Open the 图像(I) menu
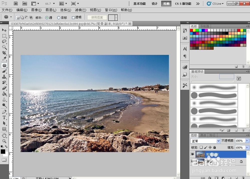Screen dimensions: 250x179 pyautogui.click(x=36, y=10)
